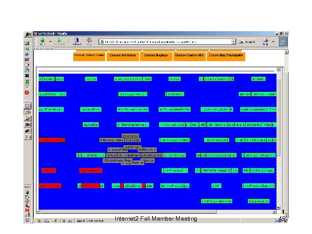Click the red N icon in sidebar
The width and height of the screenshot is (312, 234).
point(27,210)
